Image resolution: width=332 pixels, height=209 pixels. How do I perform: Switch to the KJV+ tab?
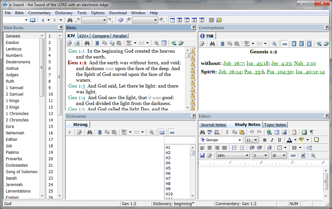point(84,36)
